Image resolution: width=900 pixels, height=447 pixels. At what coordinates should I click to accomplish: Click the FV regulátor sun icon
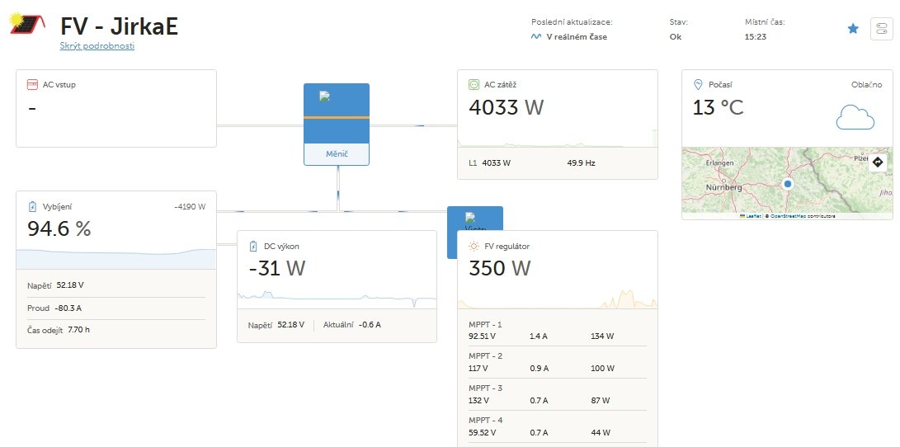(474, 246)
